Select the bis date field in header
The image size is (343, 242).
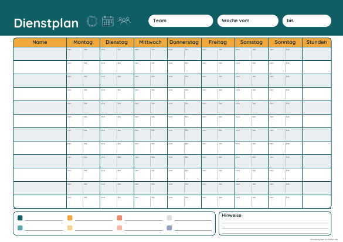point(307,20)
